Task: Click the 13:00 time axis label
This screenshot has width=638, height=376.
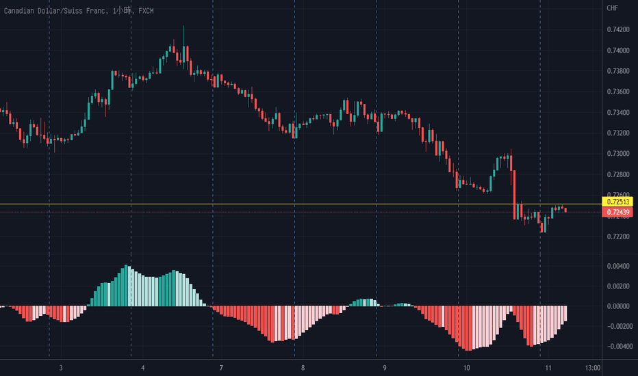Action: coord(592,368)
